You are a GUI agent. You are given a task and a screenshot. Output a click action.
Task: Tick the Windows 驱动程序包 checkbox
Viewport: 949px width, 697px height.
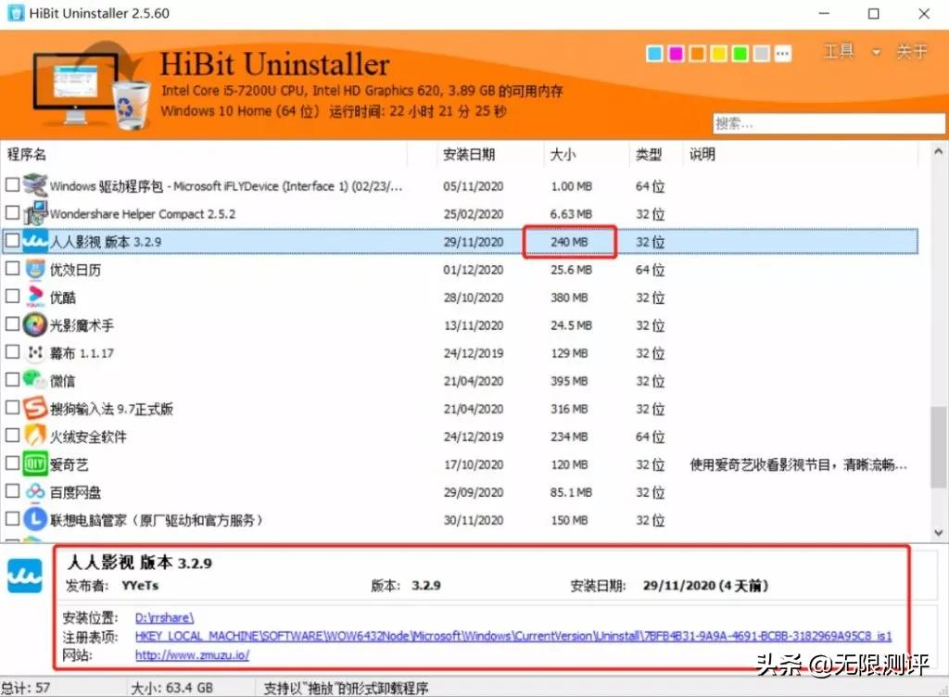(12, 184)
